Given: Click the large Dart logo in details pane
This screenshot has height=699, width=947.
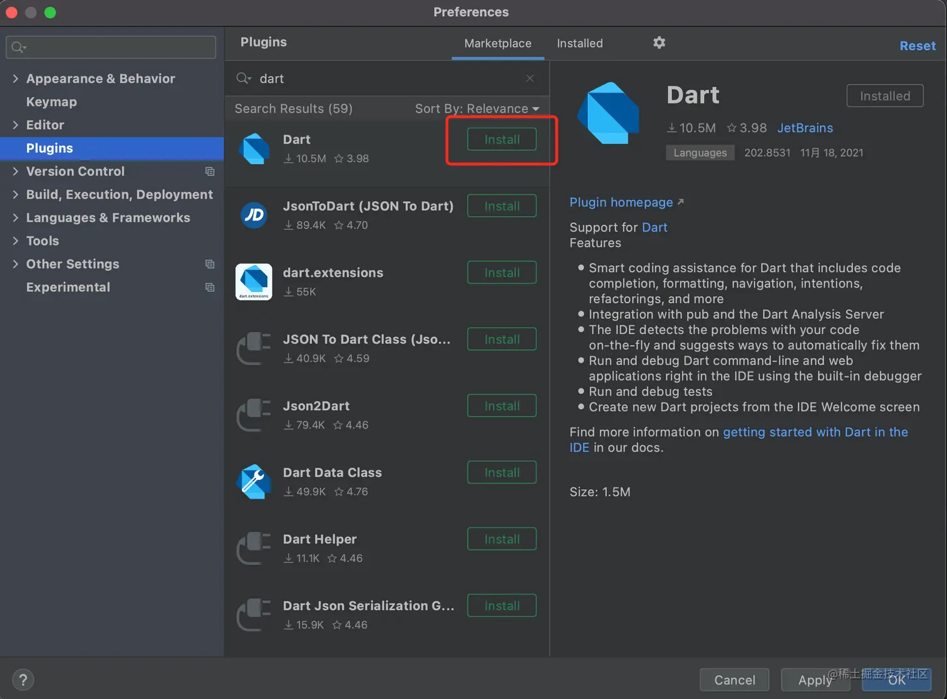Looking at the screenshot, I should [609, 113].
